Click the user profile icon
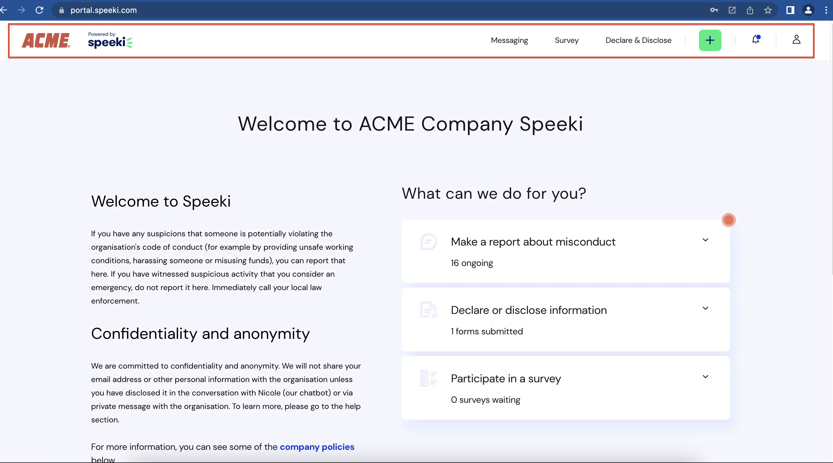 [796, 40]
